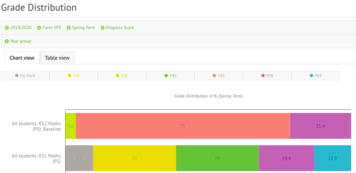
Task: Click the yellow 29 bar segment
Action: pos(135,158)
